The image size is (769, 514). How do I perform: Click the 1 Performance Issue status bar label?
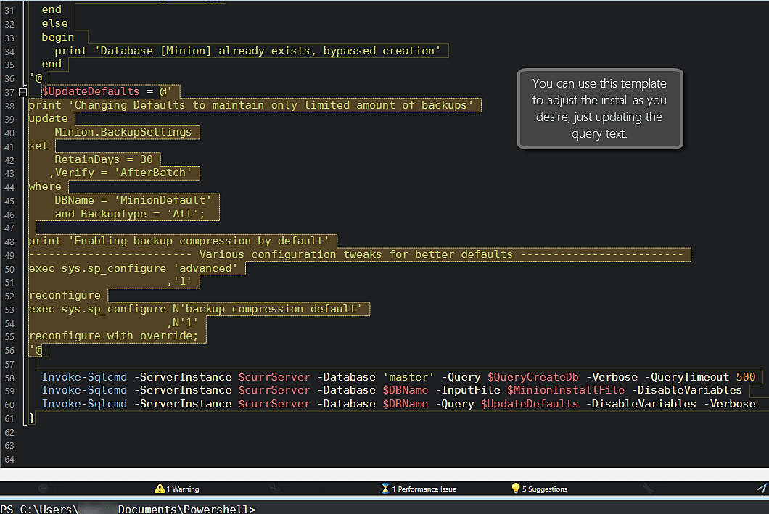426,488
